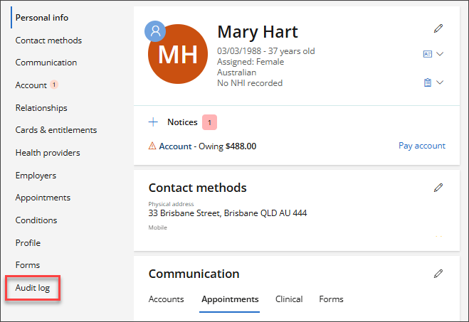Click the blue person icon on avatar
The image size is (469, 322).
[155, 31]
